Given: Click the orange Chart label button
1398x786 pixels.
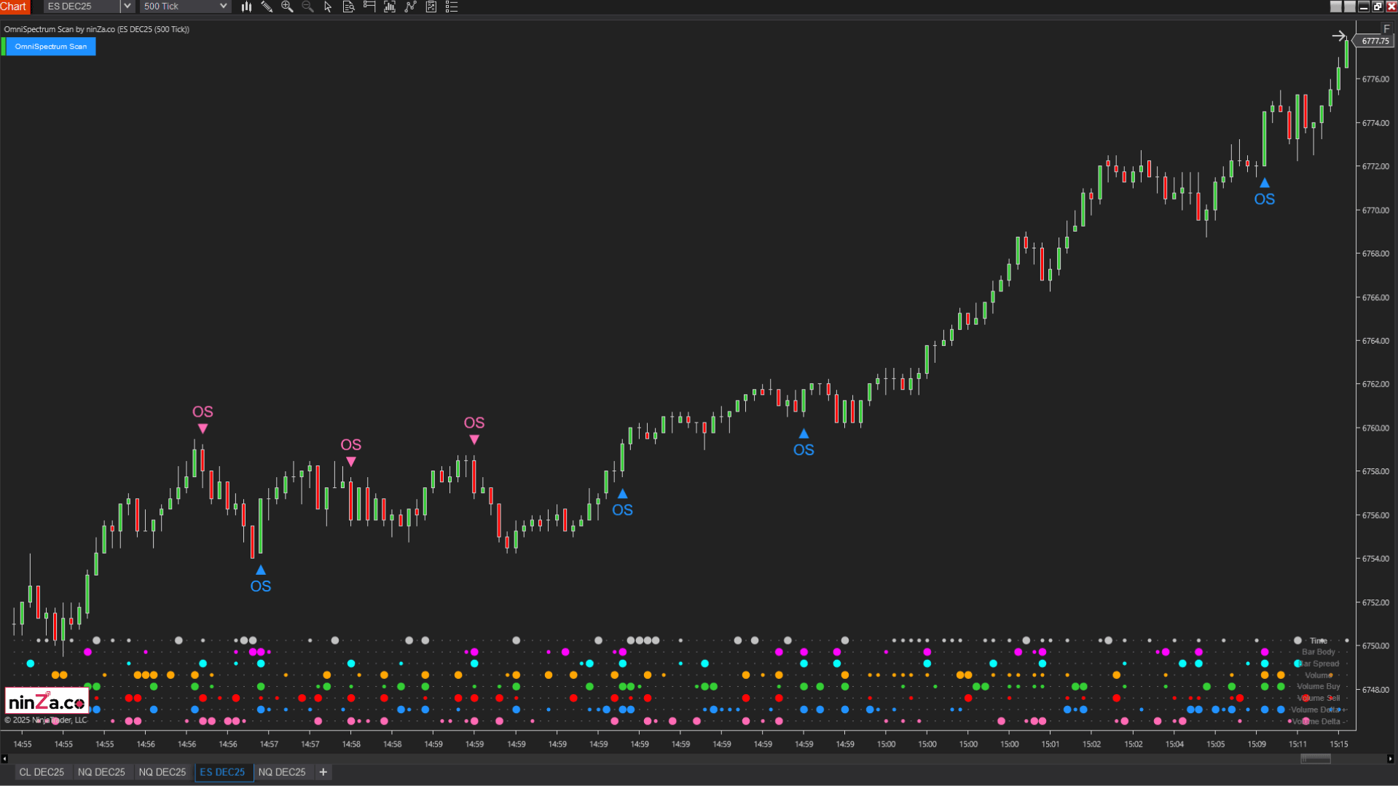Looking at the screenshot, I should 14,7.
